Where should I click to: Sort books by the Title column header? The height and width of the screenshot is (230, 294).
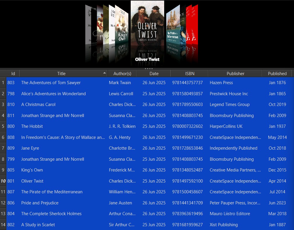[x=63, y=74]
